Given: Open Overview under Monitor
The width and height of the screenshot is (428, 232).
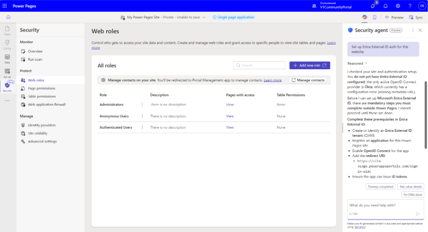Looking at the screenshot, I should (35, 51).
